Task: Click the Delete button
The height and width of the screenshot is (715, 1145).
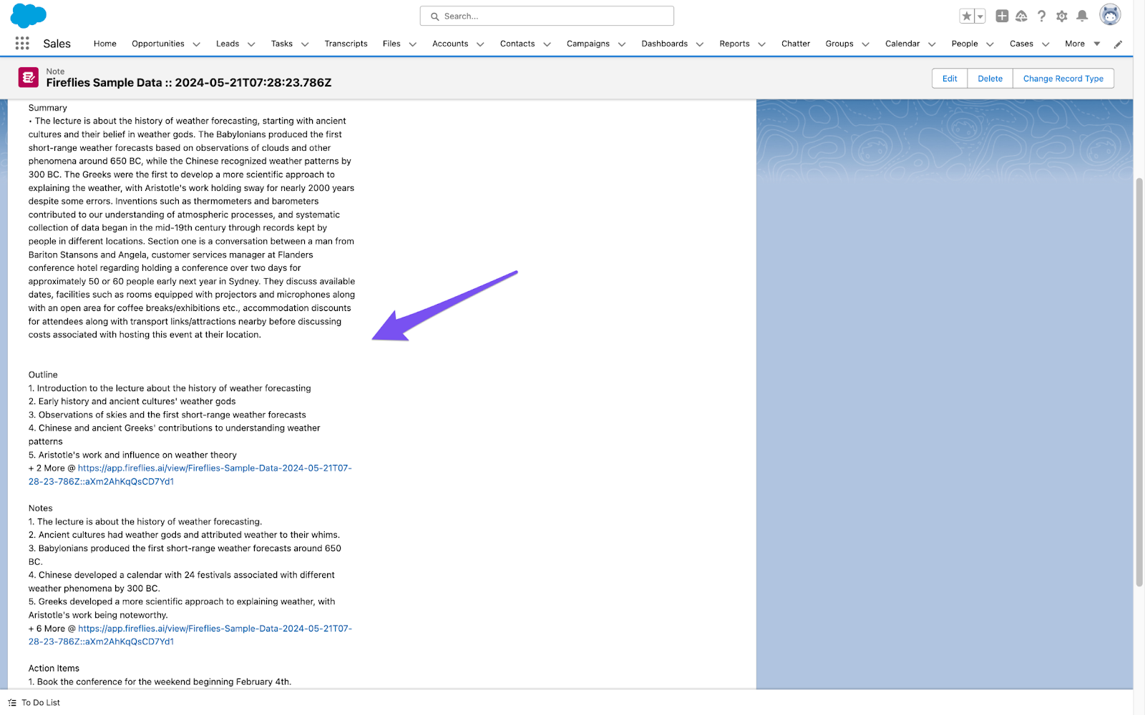Action: pyautogui.click(x=990, y=79)
